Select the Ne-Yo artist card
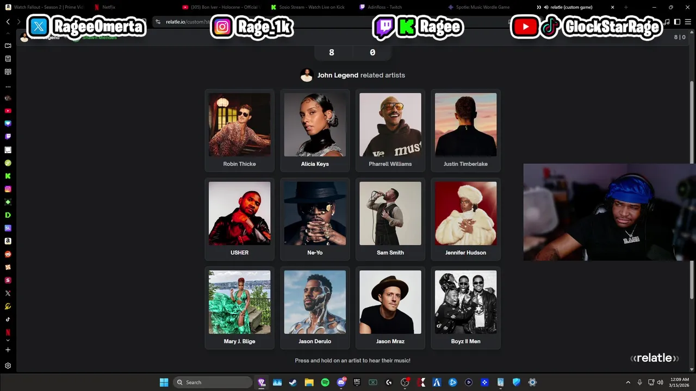Screen dimensions: 696x391 [x=315, y=219]
